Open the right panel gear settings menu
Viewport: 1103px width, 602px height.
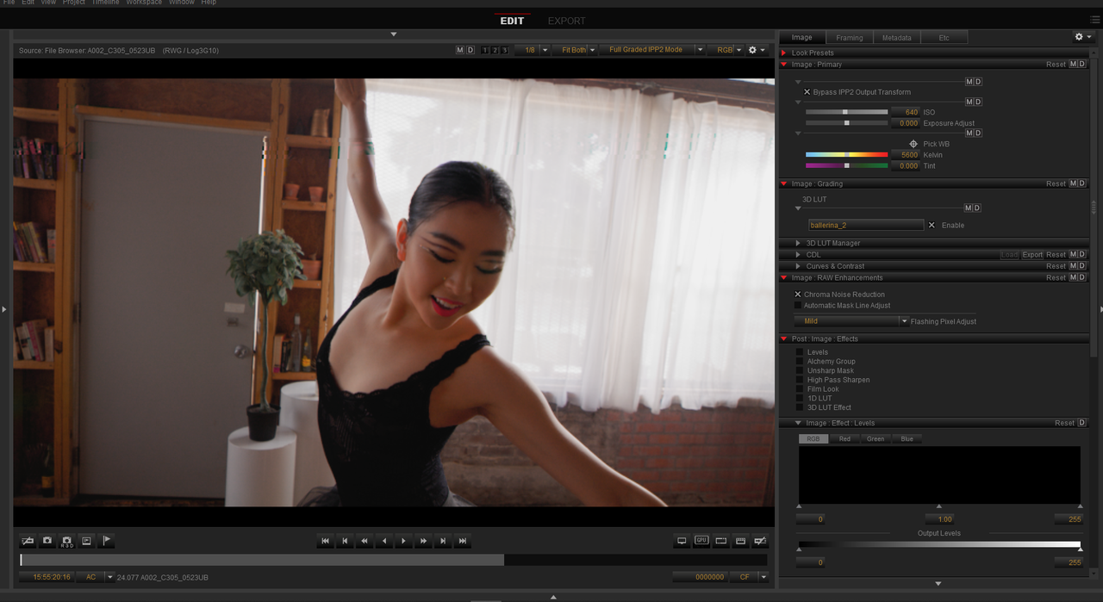click(x=1082, y=37)
